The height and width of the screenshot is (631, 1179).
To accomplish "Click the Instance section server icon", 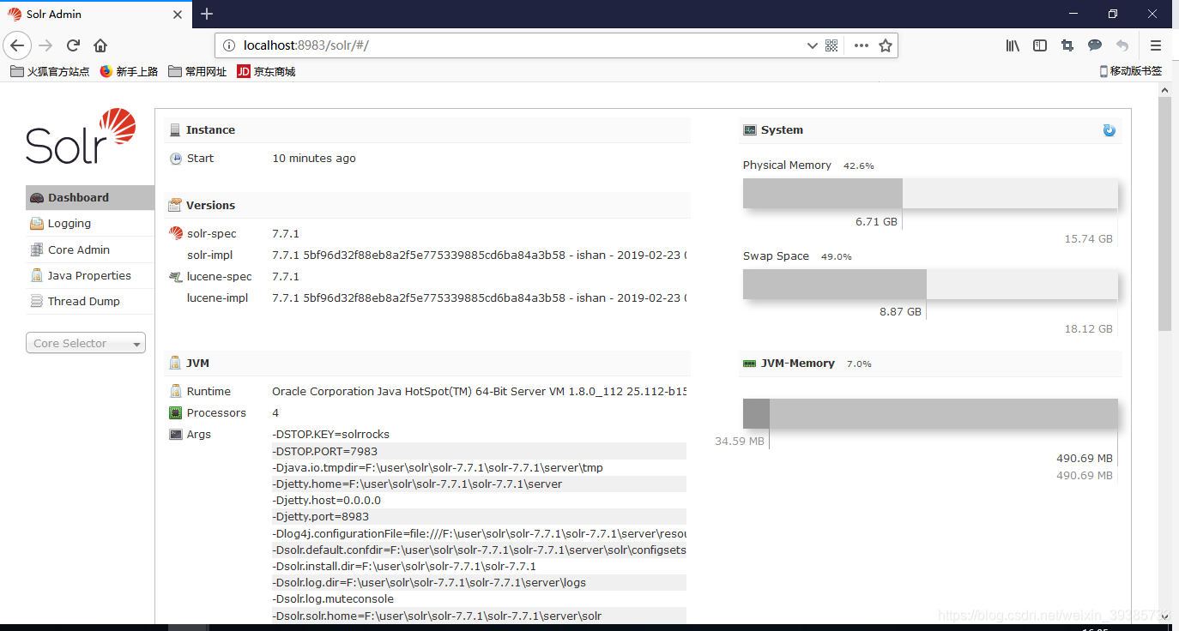I will (x=175, y=130).
